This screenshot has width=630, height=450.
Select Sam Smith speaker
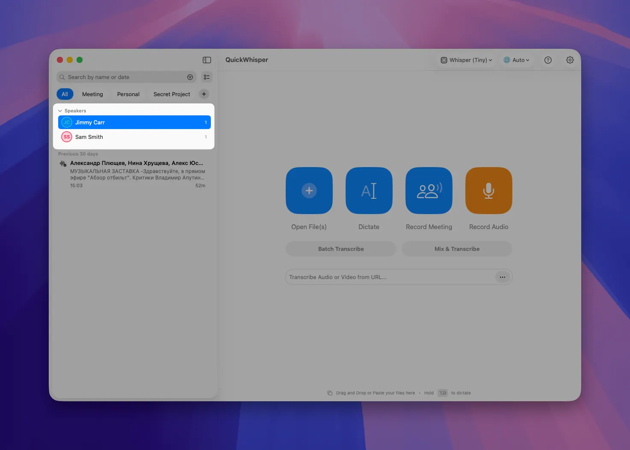134,137
